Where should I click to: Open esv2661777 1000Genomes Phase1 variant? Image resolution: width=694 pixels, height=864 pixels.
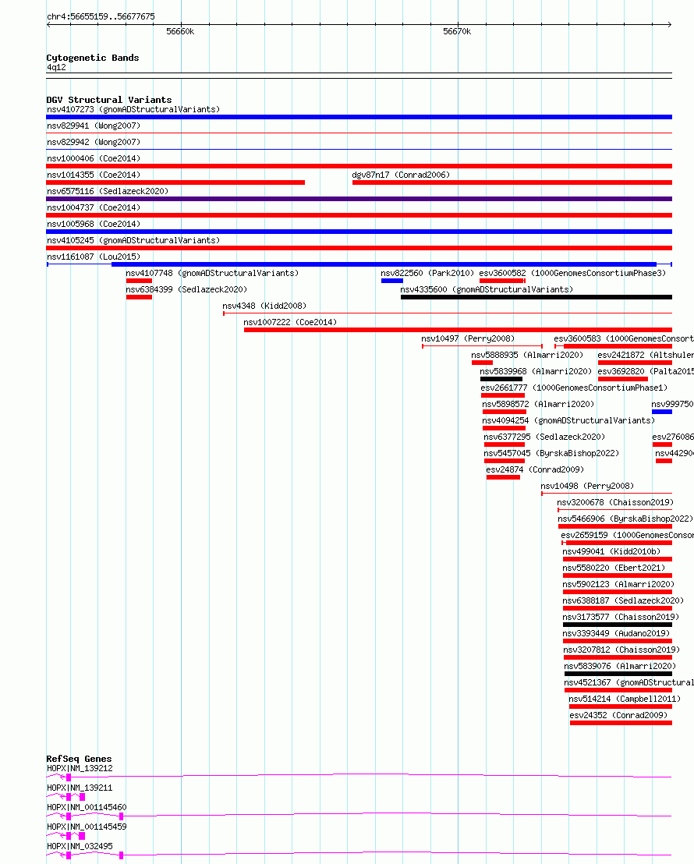[x=575, y=388]
